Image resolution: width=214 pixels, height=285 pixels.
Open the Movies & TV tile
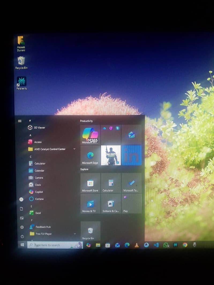90,203
